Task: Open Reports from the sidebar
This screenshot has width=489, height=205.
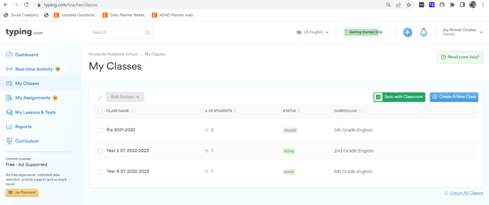Action: click(23, 127)
